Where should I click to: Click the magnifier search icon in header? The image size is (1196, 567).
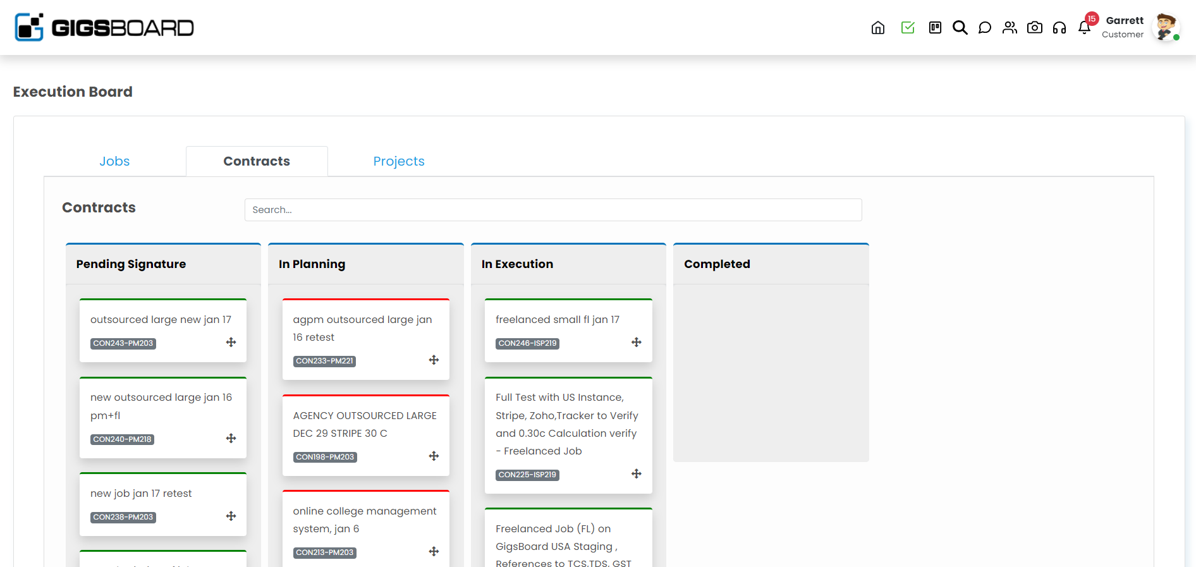coord(960,28)
